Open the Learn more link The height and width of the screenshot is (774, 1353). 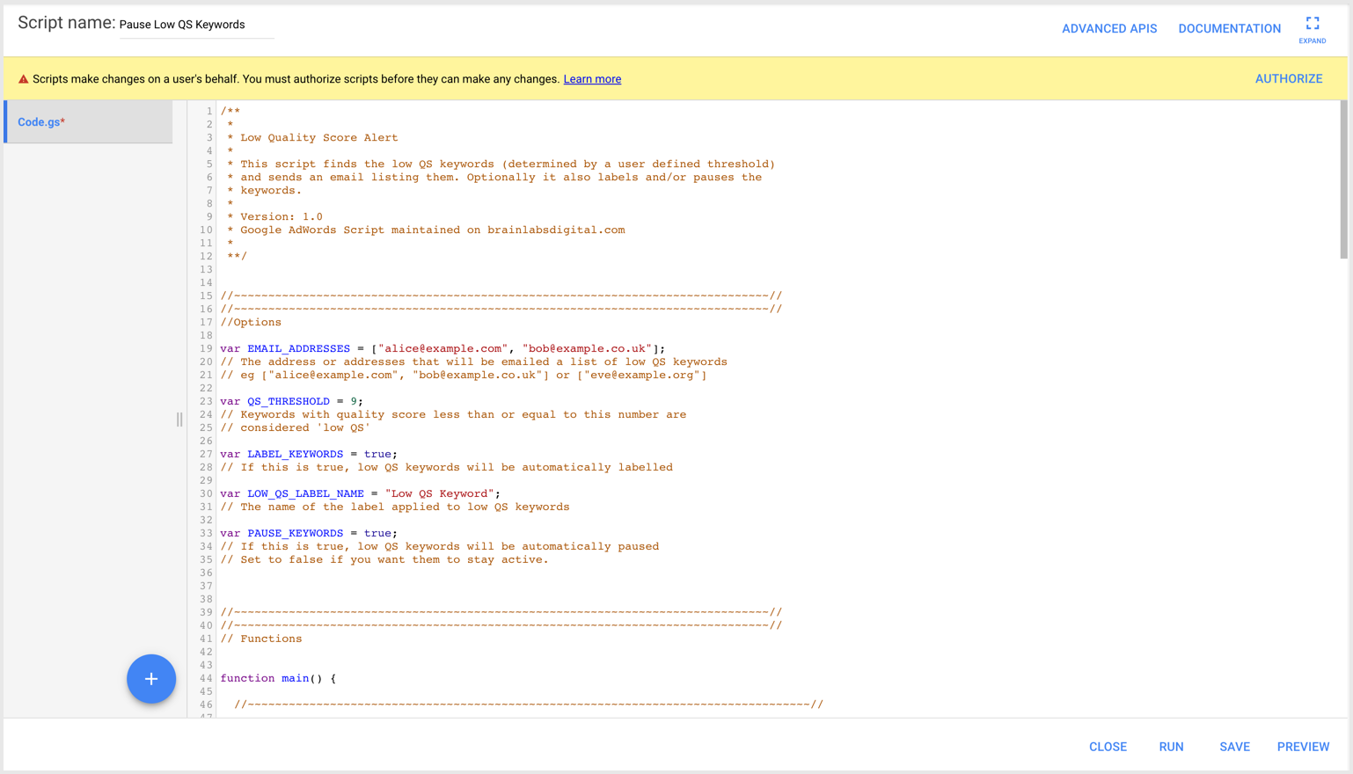pos(591,78)
